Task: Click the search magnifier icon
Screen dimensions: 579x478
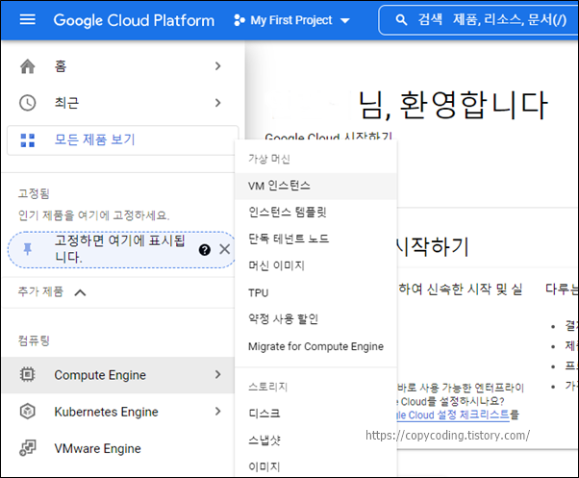Action: tap(401, 20)
